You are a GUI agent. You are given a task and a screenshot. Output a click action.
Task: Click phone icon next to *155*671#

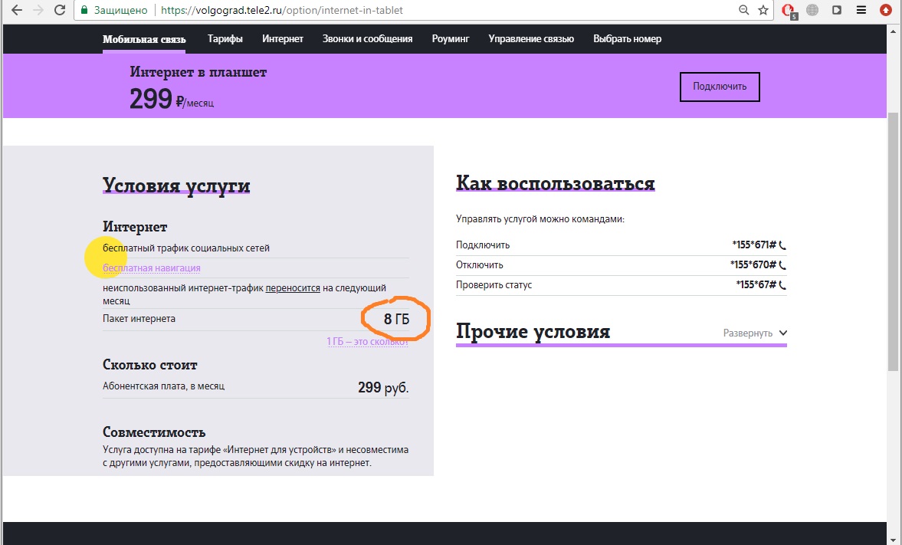[782, 245]
